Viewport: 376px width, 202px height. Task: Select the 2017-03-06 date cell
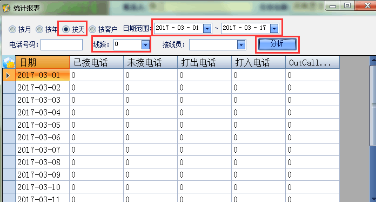[43, 138]
